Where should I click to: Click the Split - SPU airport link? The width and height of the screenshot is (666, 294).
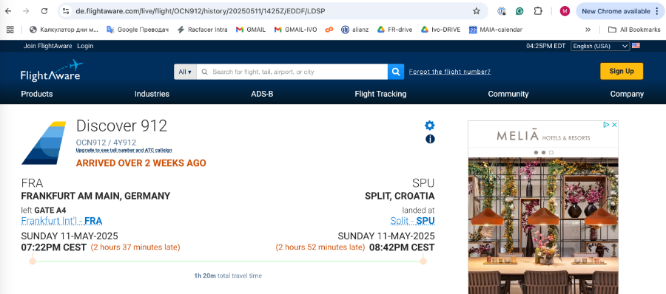tap(412, 221)
